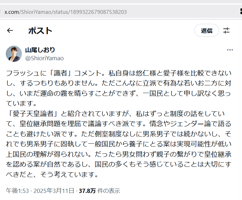
Task: Open the @ShioriYamao handle link
Action: 44,58
